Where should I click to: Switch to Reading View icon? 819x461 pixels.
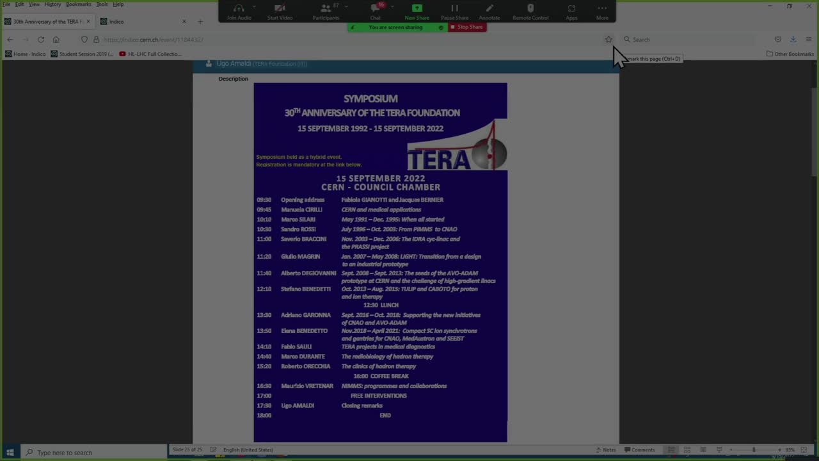[x=703, y=449]
